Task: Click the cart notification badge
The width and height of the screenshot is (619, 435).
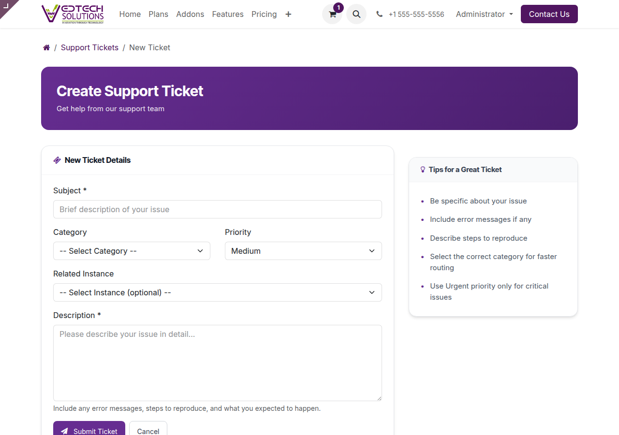Action: (338, 7)
